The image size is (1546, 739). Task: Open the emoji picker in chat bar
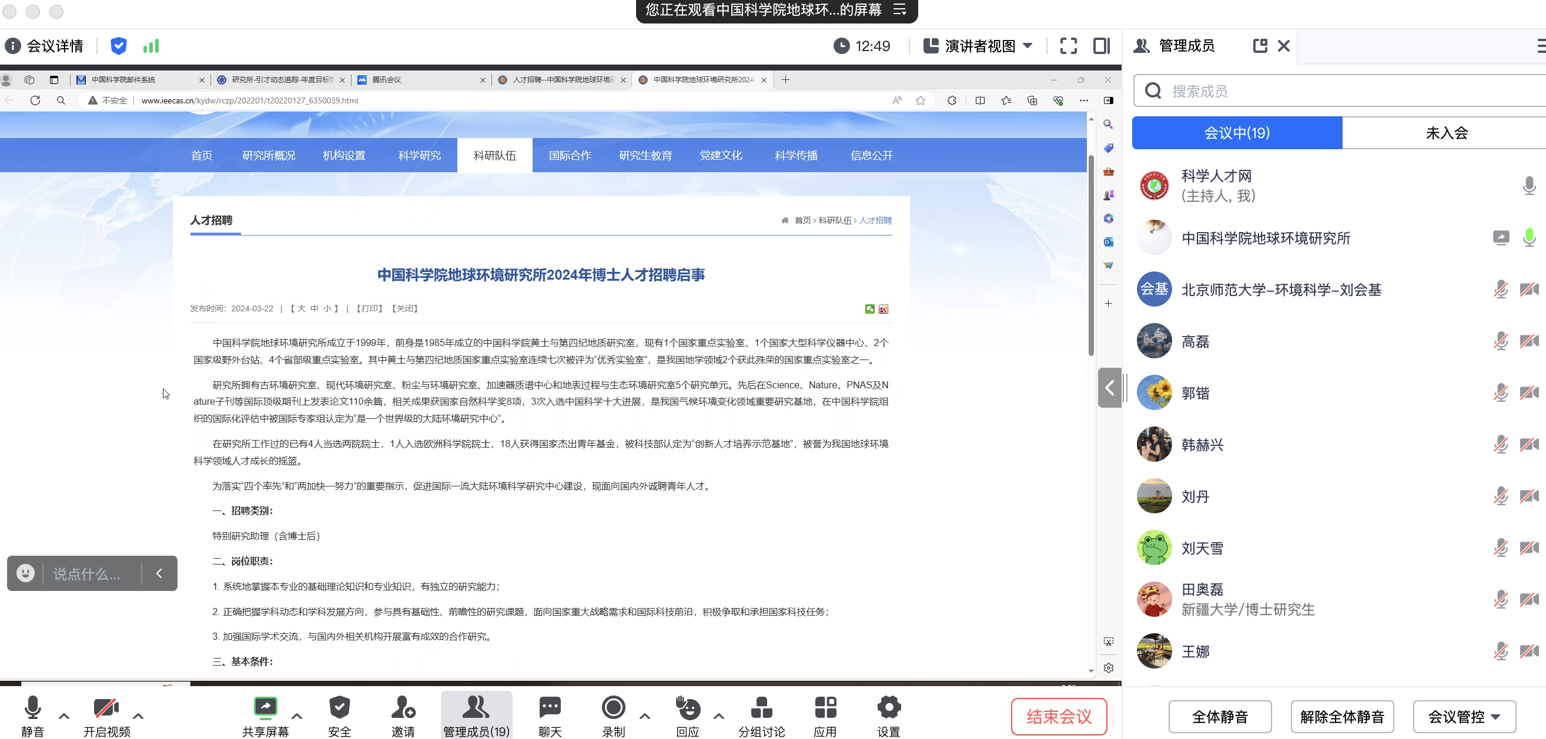pos(25,573)
